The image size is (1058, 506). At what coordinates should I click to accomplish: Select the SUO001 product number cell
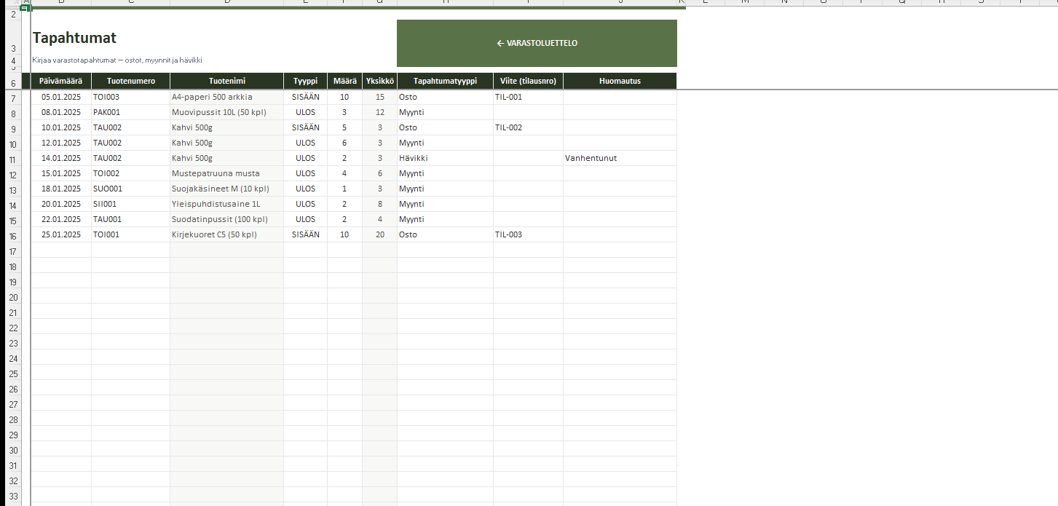pos(130,189)
